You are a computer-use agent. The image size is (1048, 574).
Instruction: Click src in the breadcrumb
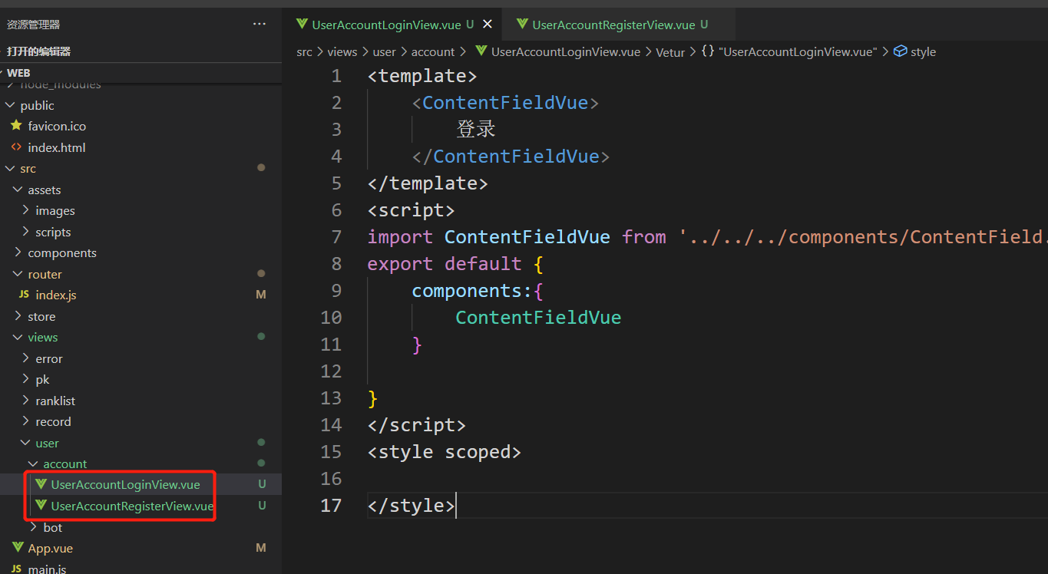point(305,51)
